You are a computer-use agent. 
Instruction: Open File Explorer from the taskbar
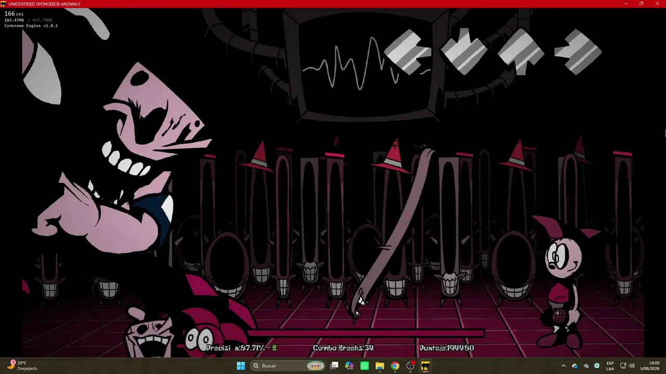click(380, 366)
